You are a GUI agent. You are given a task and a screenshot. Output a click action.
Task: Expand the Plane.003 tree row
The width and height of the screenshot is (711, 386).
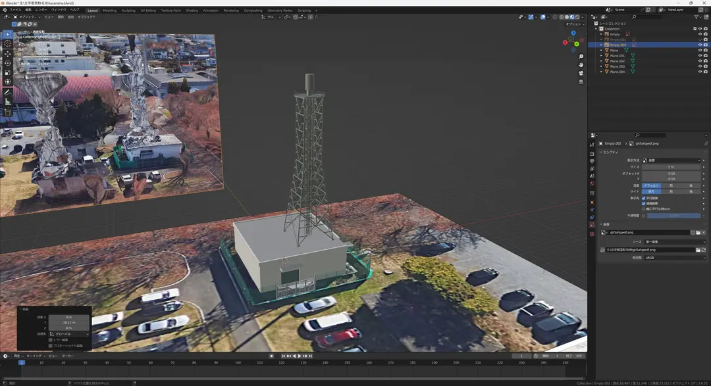coord(602,66)
